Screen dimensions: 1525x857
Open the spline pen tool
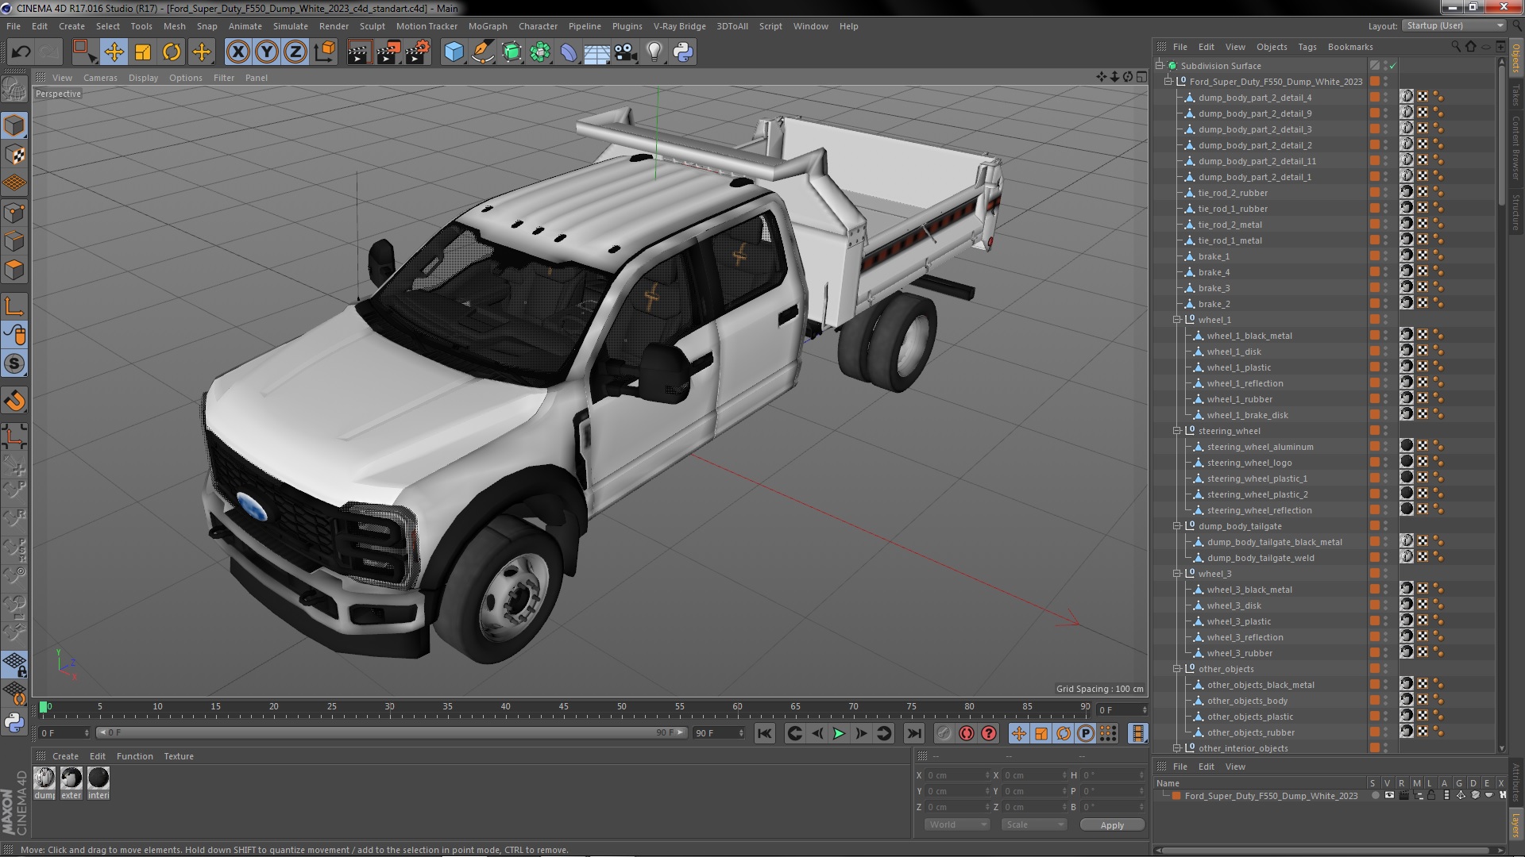point(482,52)
